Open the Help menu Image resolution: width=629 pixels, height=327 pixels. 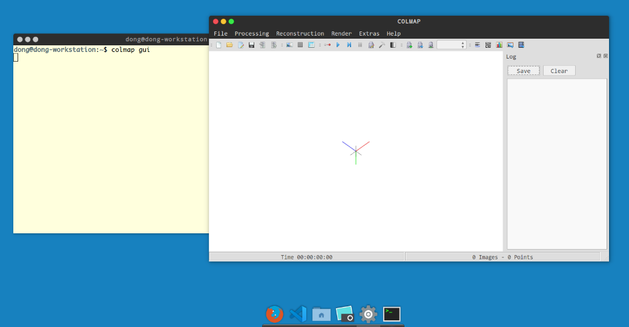tap(394, 34)
